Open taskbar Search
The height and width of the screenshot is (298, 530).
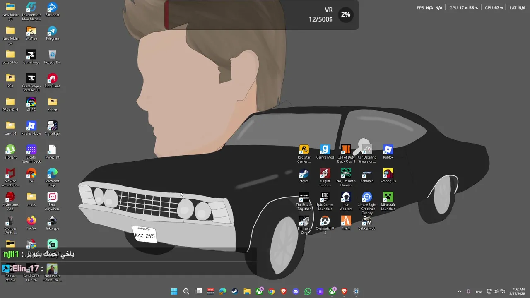[186, 291]
